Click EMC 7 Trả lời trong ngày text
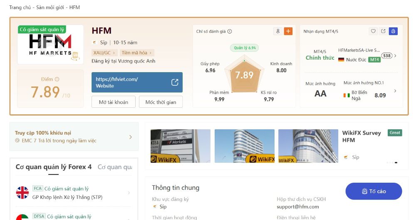 coord(59,140)
